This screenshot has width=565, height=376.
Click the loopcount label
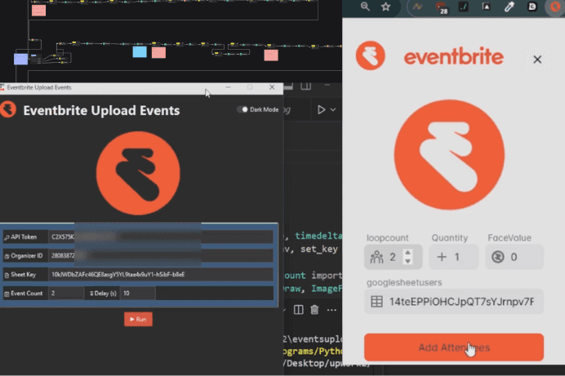point(387,238)
